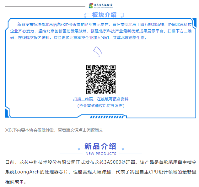Click the 新品介绍 heading

(100, 146)
